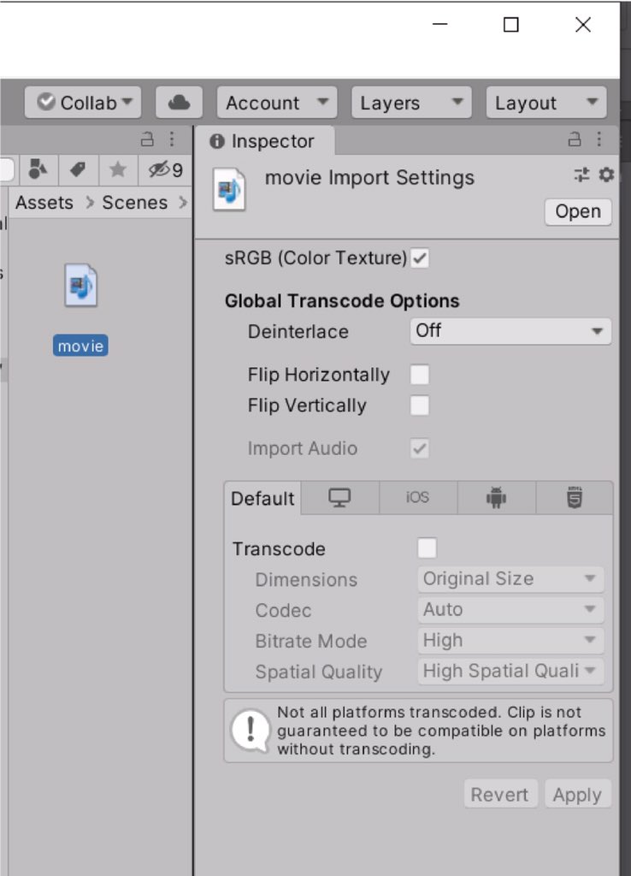Open the Bitrate Mode High dropdown
Image resolution: width=631 pixels, height=876 pixels.
[510, 640]
